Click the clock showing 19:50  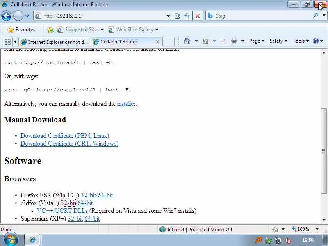tap(308, 240)
